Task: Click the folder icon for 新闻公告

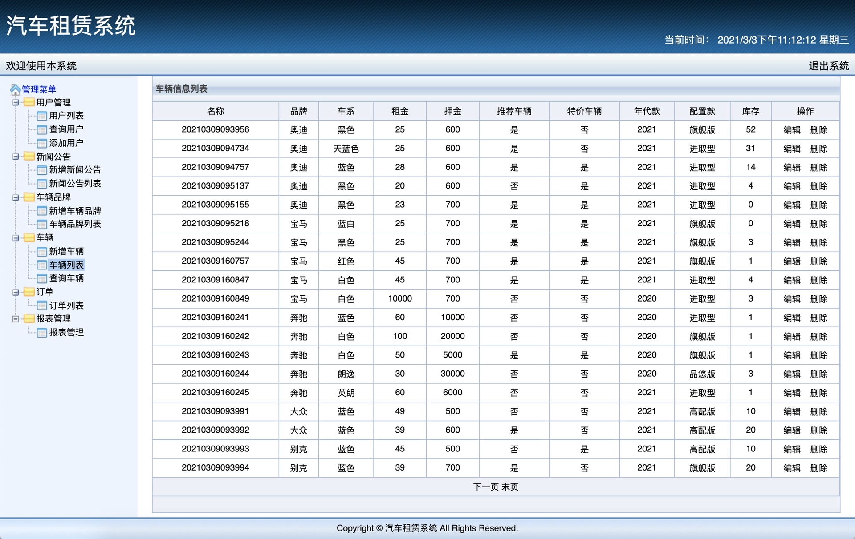Action: 29,157
